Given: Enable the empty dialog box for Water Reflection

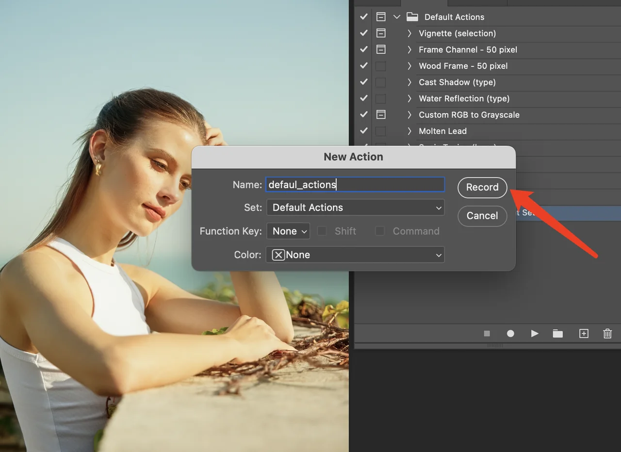Looking at the screenshot, I should (x=381, y=98).
